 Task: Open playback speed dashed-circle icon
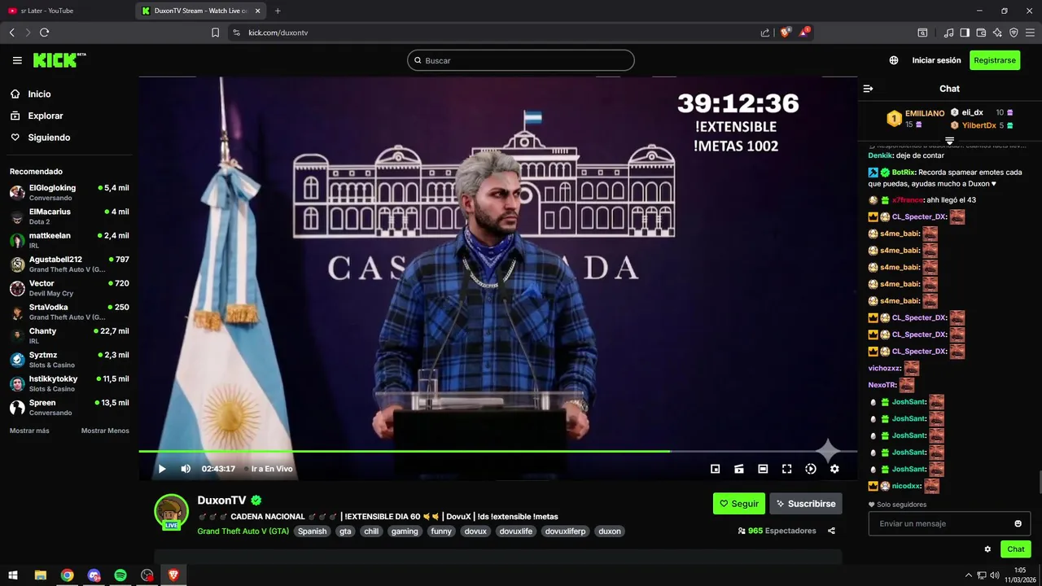[x=811, y=469]
